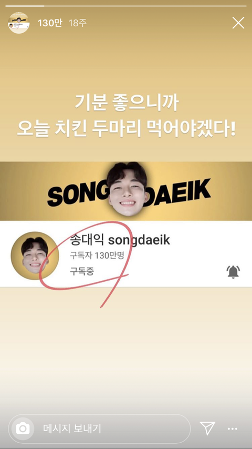Click the 18주 timestamp label
This screenshot has height=449, width=252.
(77, 23)
